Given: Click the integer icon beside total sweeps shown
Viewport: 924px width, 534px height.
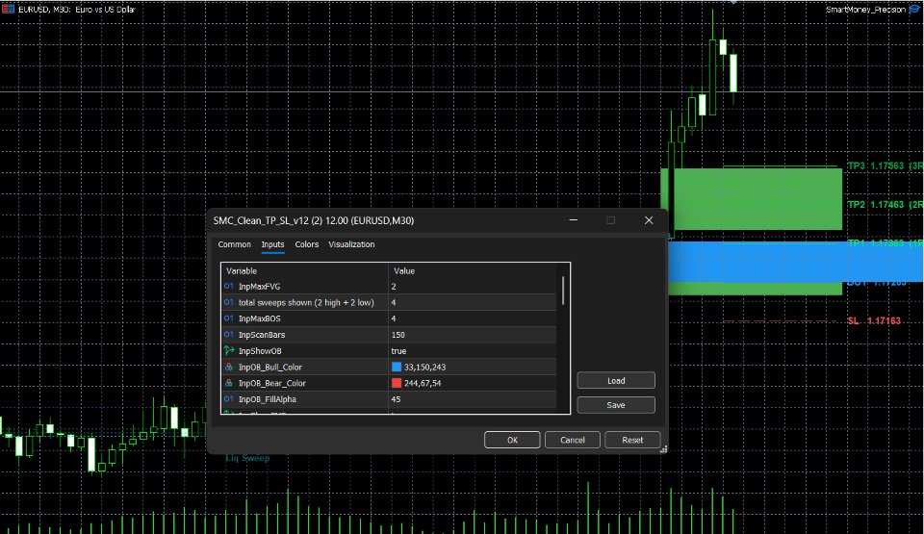Looking at the screenshot, I should click(x=229, y=302).
